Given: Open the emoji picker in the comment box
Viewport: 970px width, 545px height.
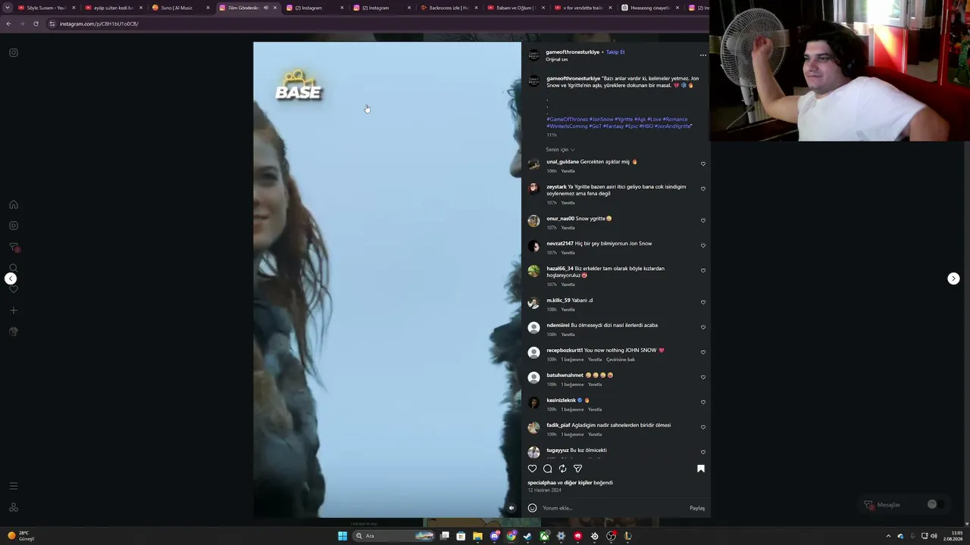Looking at the screenshot, I should pos(532,508).
